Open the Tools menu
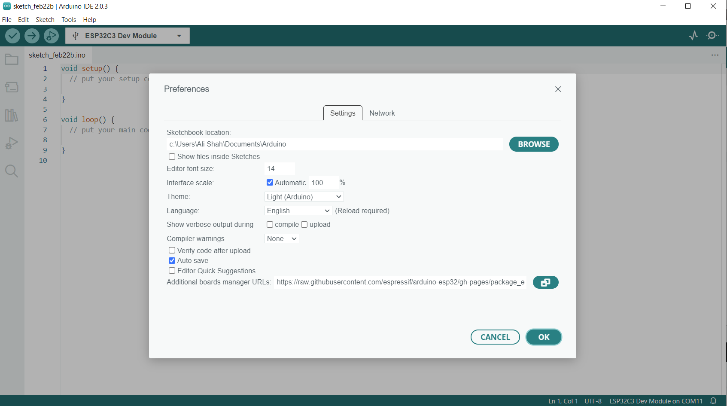 click(69, 20)
